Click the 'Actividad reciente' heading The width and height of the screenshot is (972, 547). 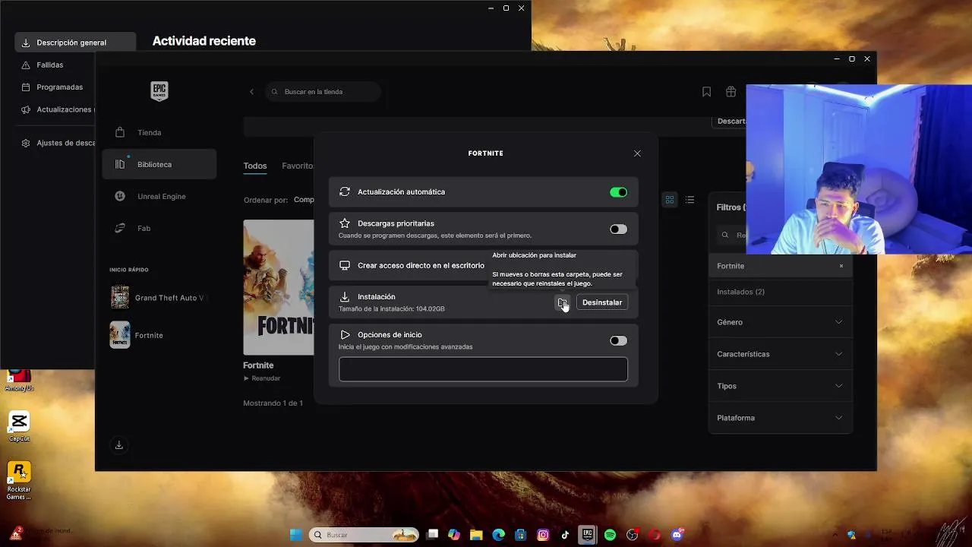click(x=204, y=41)
